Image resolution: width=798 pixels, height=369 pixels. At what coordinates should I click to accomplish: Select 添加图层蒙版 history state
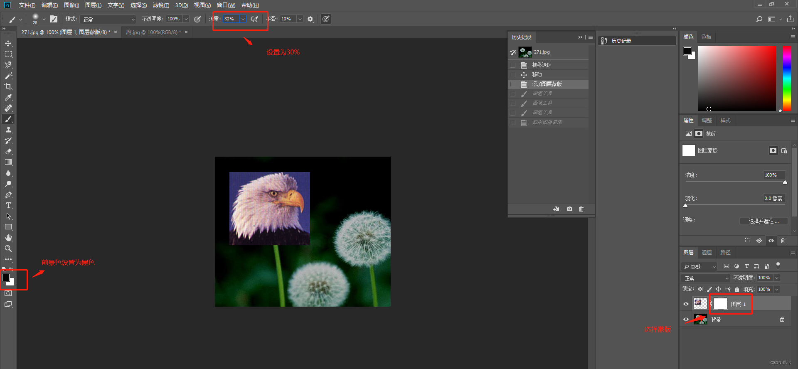(x=548, y=84)
